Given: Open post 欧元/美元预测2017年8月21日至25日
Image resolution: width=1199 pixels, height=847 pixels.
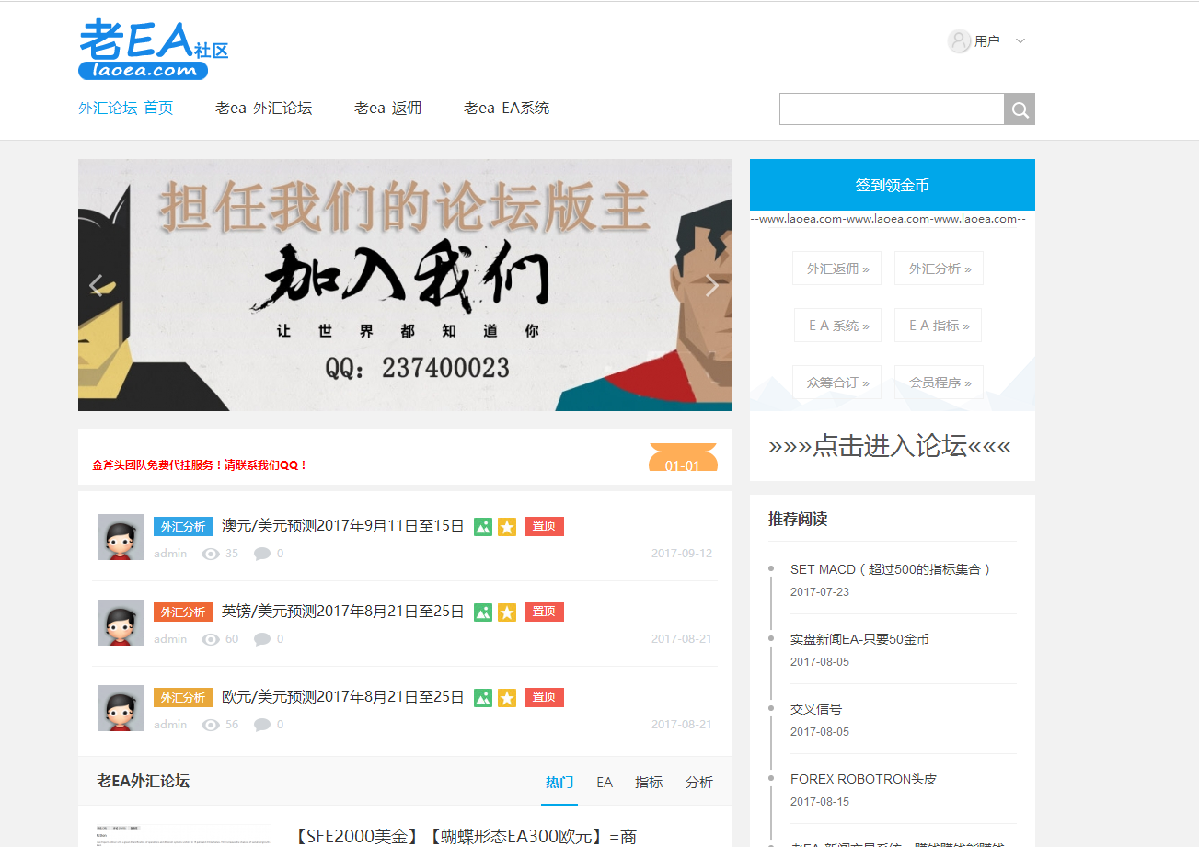Looking at the screenshot, I should (343, 697).
